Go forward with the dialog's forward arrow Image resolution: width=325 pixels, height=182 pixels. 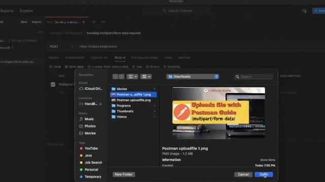click(121, 76)
